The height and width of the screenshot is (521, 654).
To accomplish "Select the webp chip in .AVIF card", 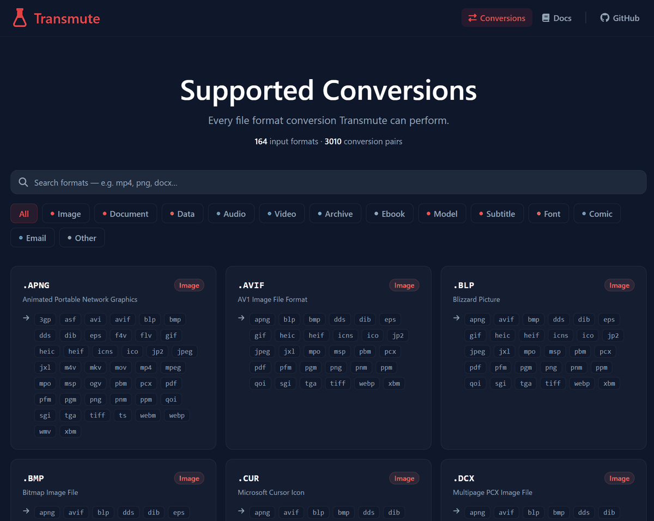I will pos(367,384).
